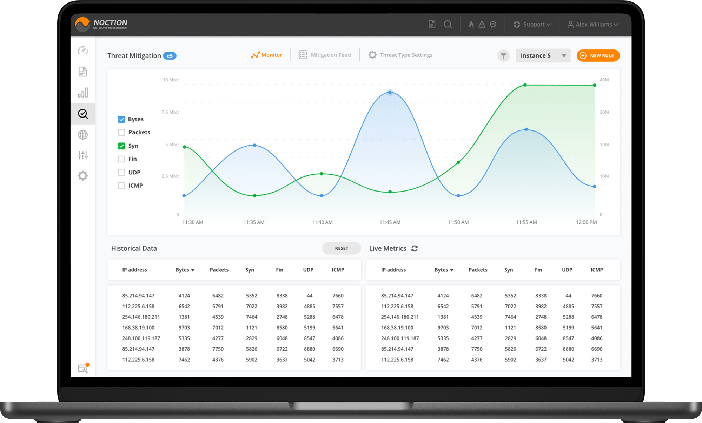Click the document/report icon in the top bar
The width and height of the screenshot is (702, 423).
[x=432, y=25]
